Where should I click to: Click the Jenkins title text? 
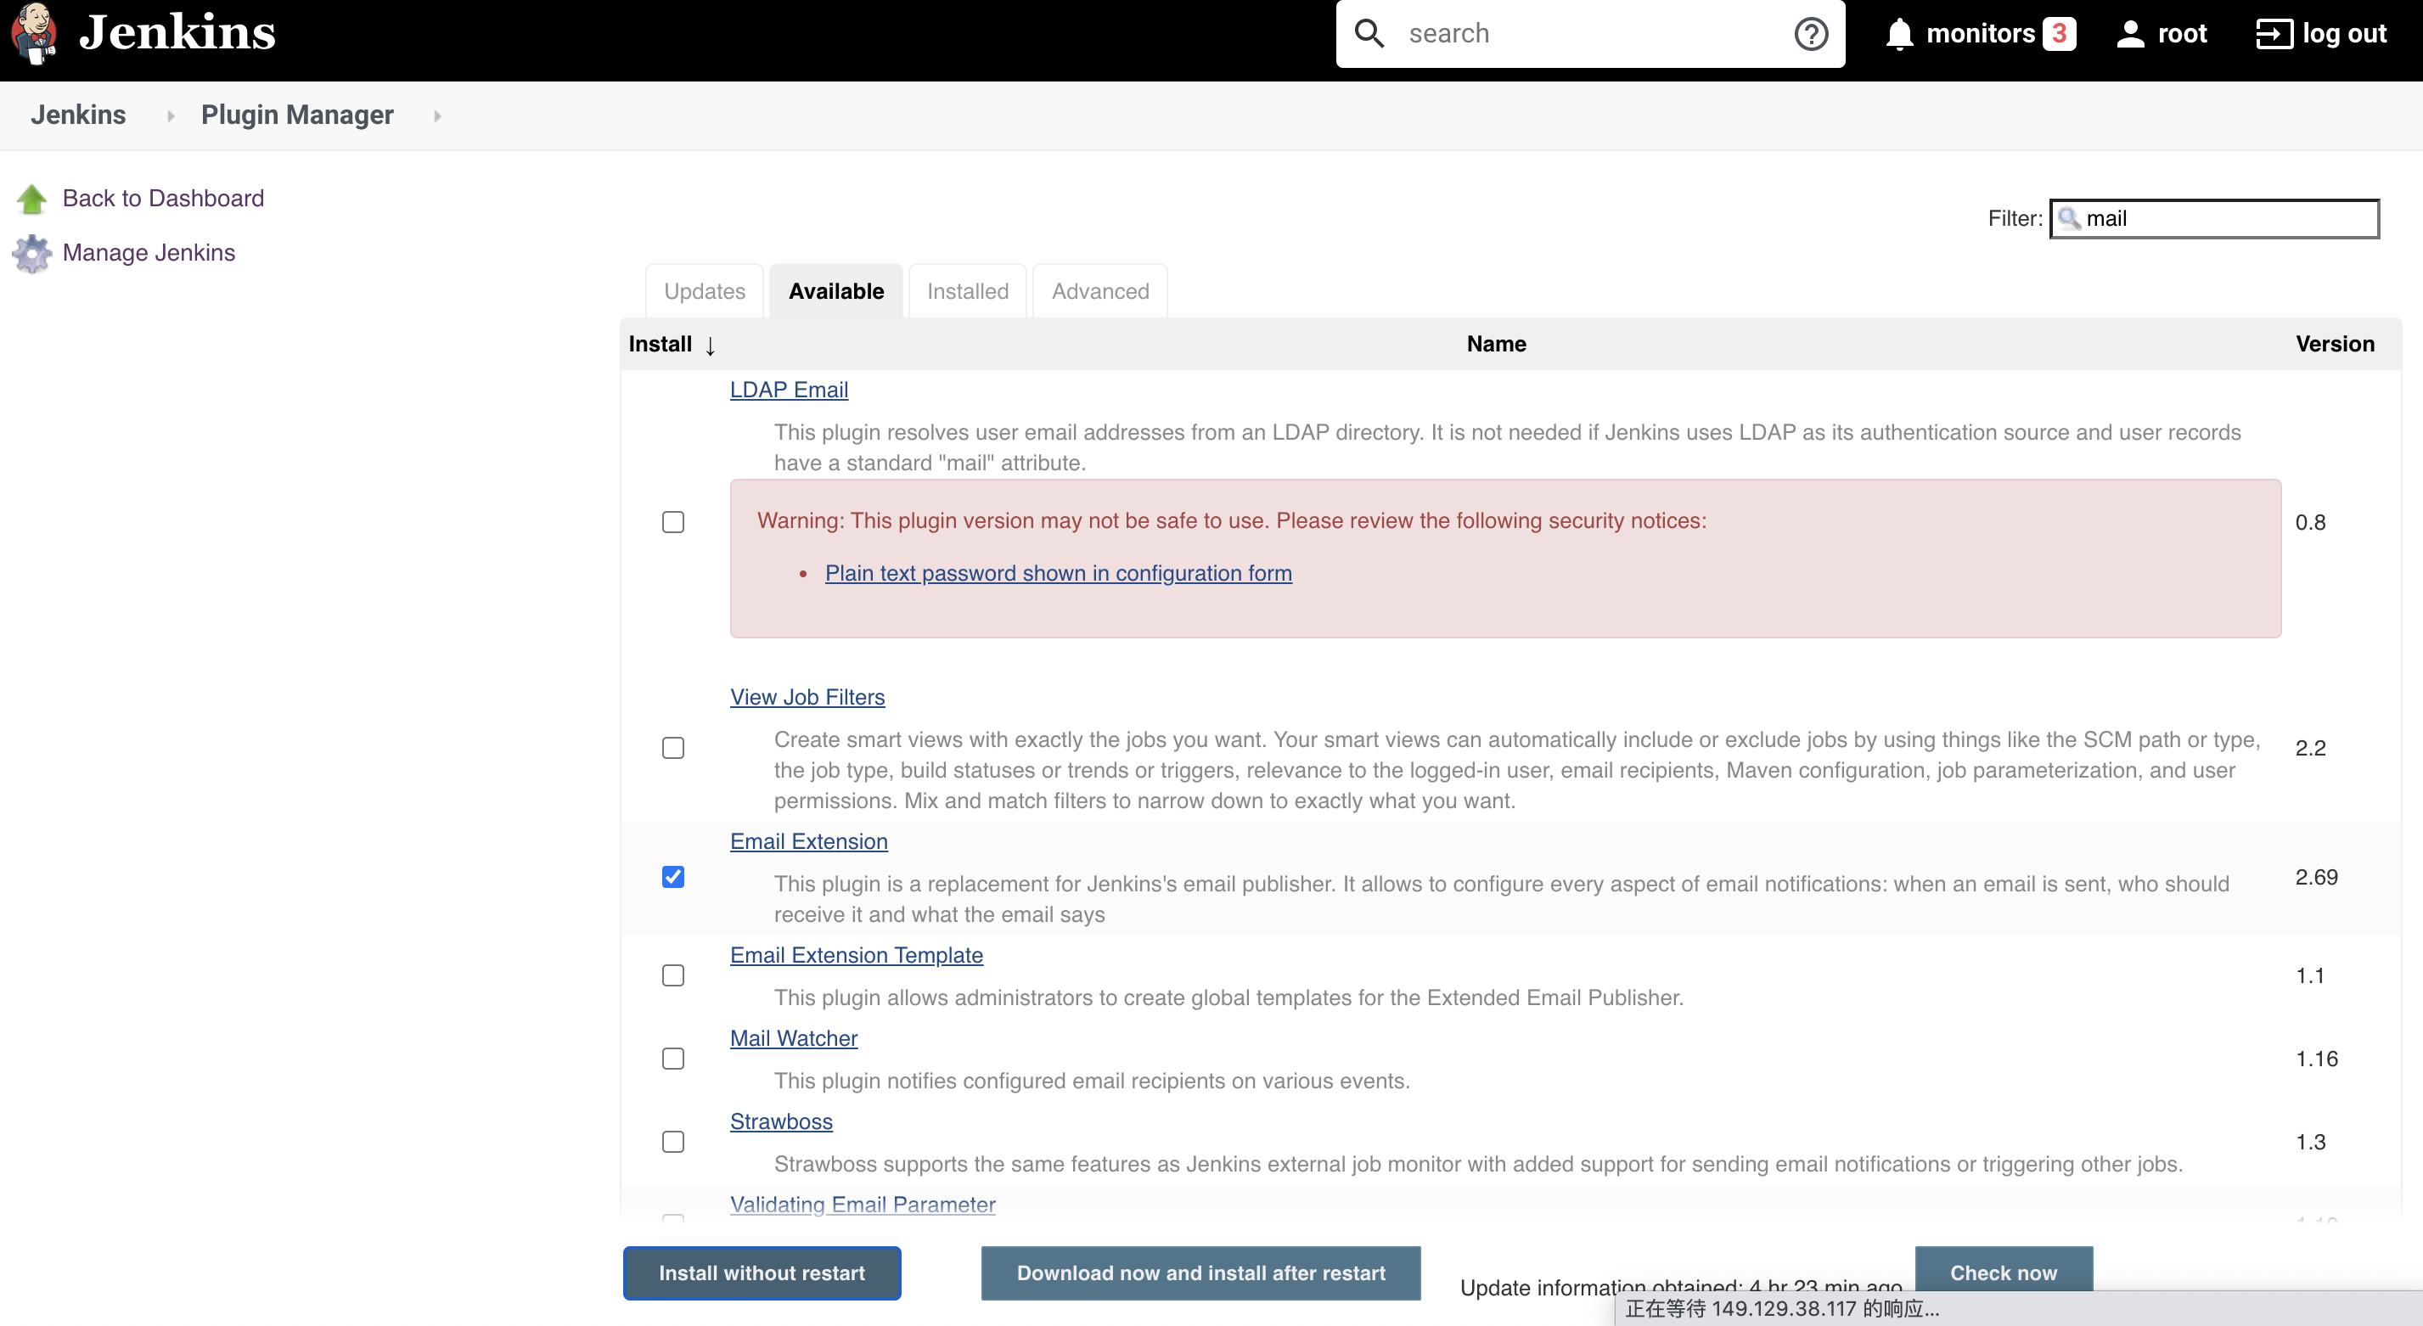point(177,32)
